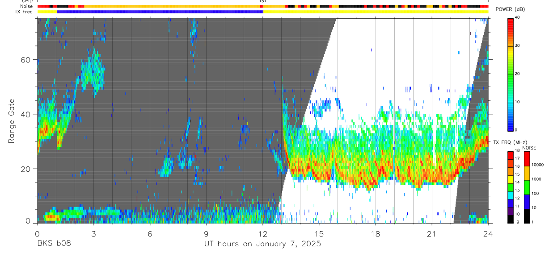Screen dimensions: 549x253
Task: Click the x-axis tick label "18" under plot
Action: pos(376,234)
